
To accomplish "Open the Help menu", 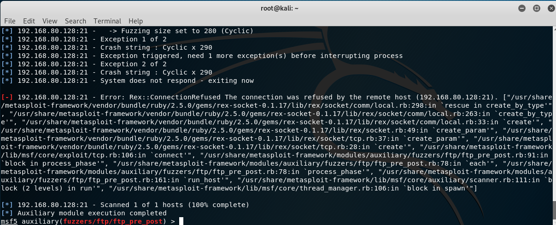I will (136, 21).
